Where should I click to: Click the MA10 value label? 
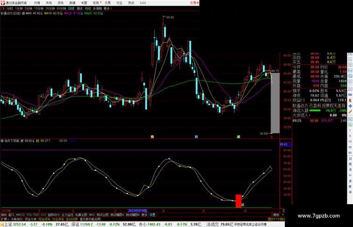click(x=53, y=14)
